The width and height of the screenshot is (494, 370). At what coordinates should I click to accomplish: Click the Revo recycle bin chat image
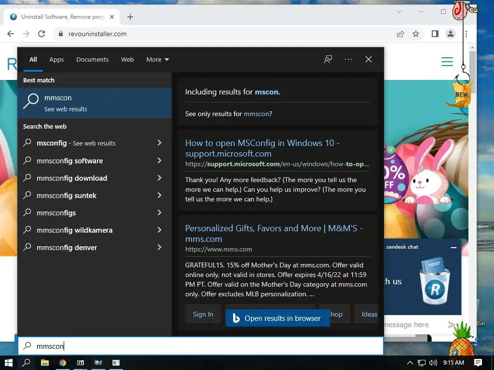coord(435,281)
